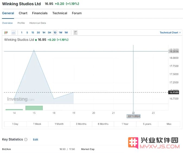This screenshot has width=183, height=153.
Task: Click the 18.0000 price axis label
Action: pyautogui.click(x=174, y=58)
